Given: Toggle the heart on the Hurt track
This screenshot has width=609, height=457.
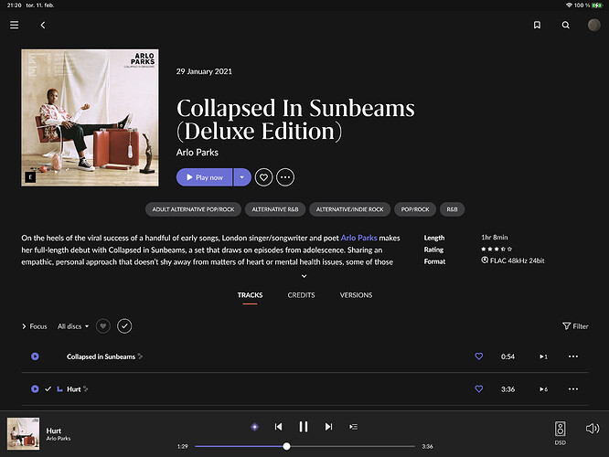Looking at the screenshot, I should (x=479, y=389).
